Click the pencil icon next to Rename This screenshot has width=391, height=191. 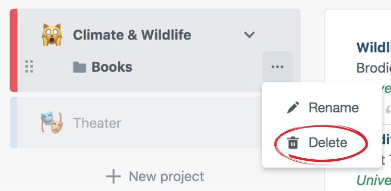coord(293,108)
